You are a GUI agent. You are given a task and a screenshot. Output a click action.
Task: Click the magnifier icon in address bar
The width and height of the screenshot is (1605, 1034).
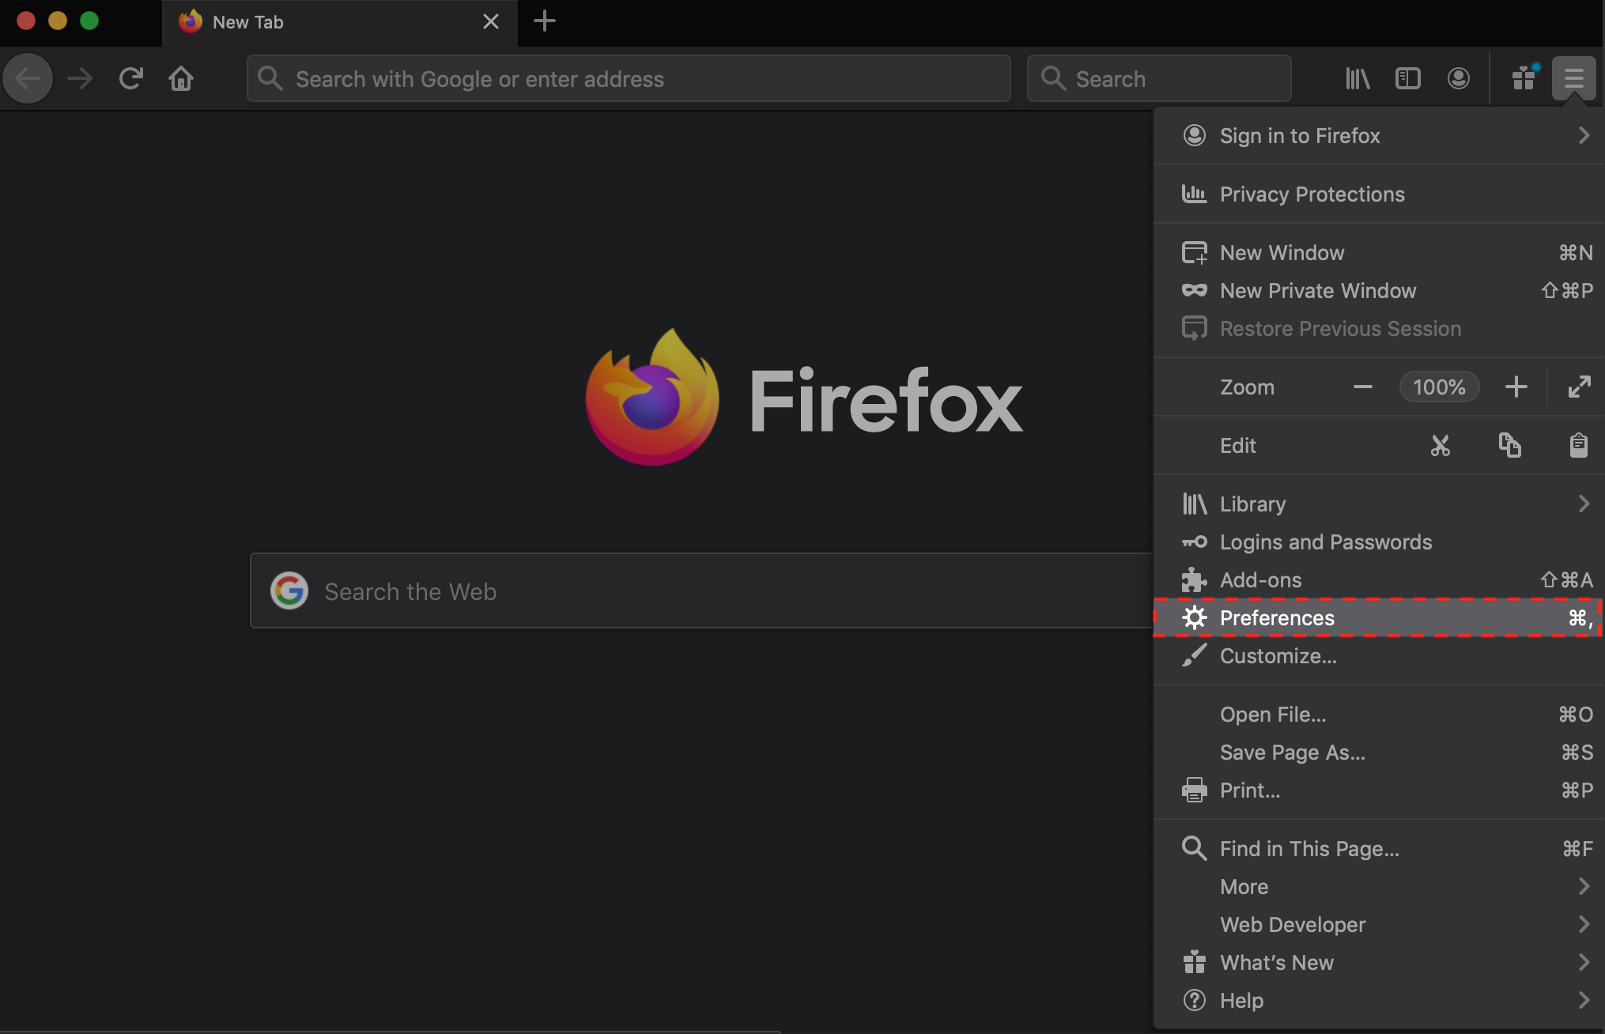(270, 78)
